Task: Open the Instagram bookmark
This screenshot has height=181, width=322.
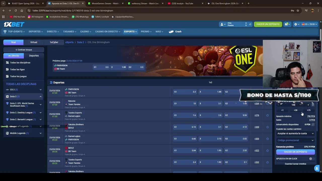Action: [x=35, y=17]
